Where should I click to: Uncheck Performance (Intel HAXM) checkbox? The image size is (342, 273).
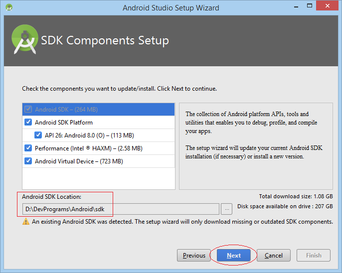pos(28,148)
